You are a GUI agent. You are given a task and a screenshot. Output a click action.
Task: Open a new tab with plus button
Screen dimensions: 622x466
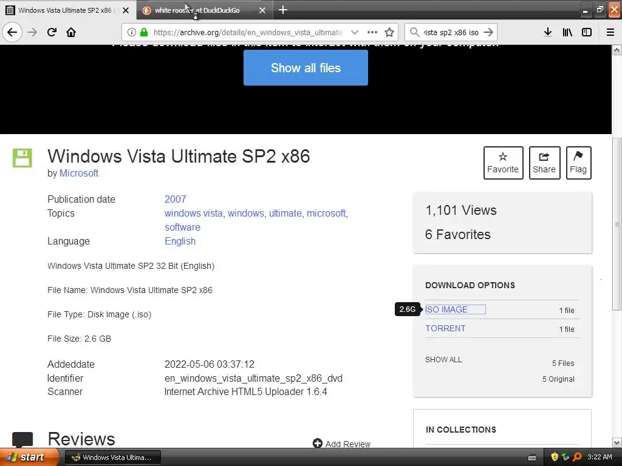point(283,10)
